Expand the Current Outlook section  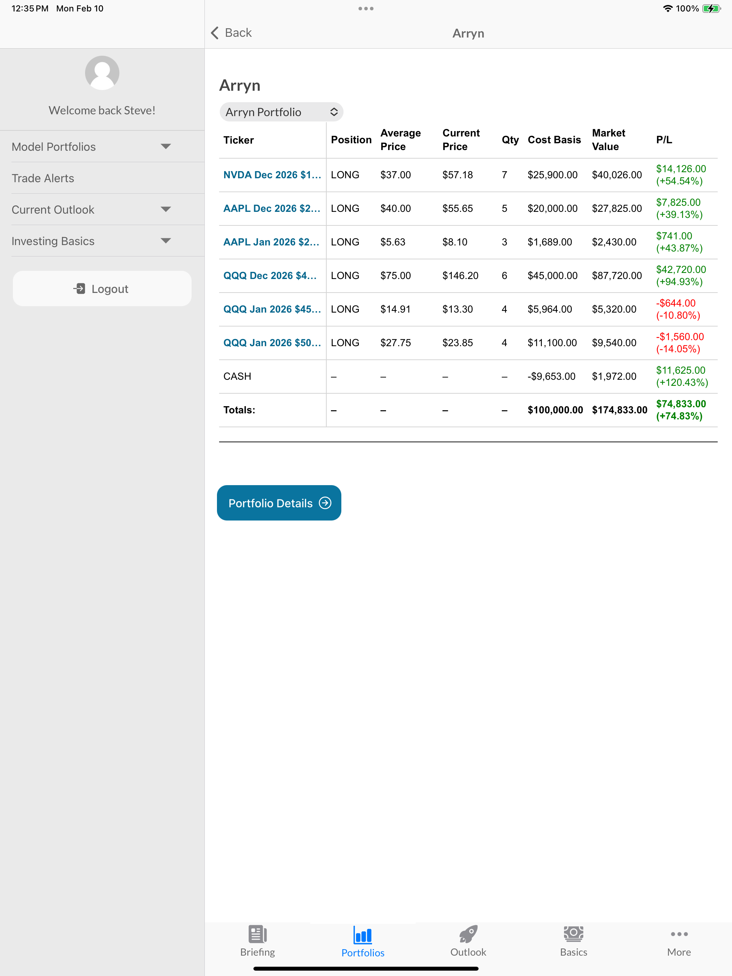[x=102, y=210]
